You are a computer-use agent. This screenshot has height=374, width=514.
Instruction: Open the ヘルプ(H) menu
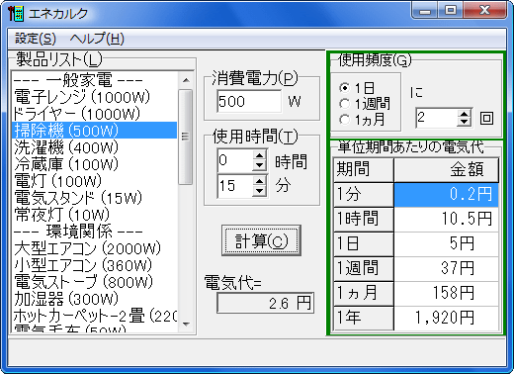[97, 39]
